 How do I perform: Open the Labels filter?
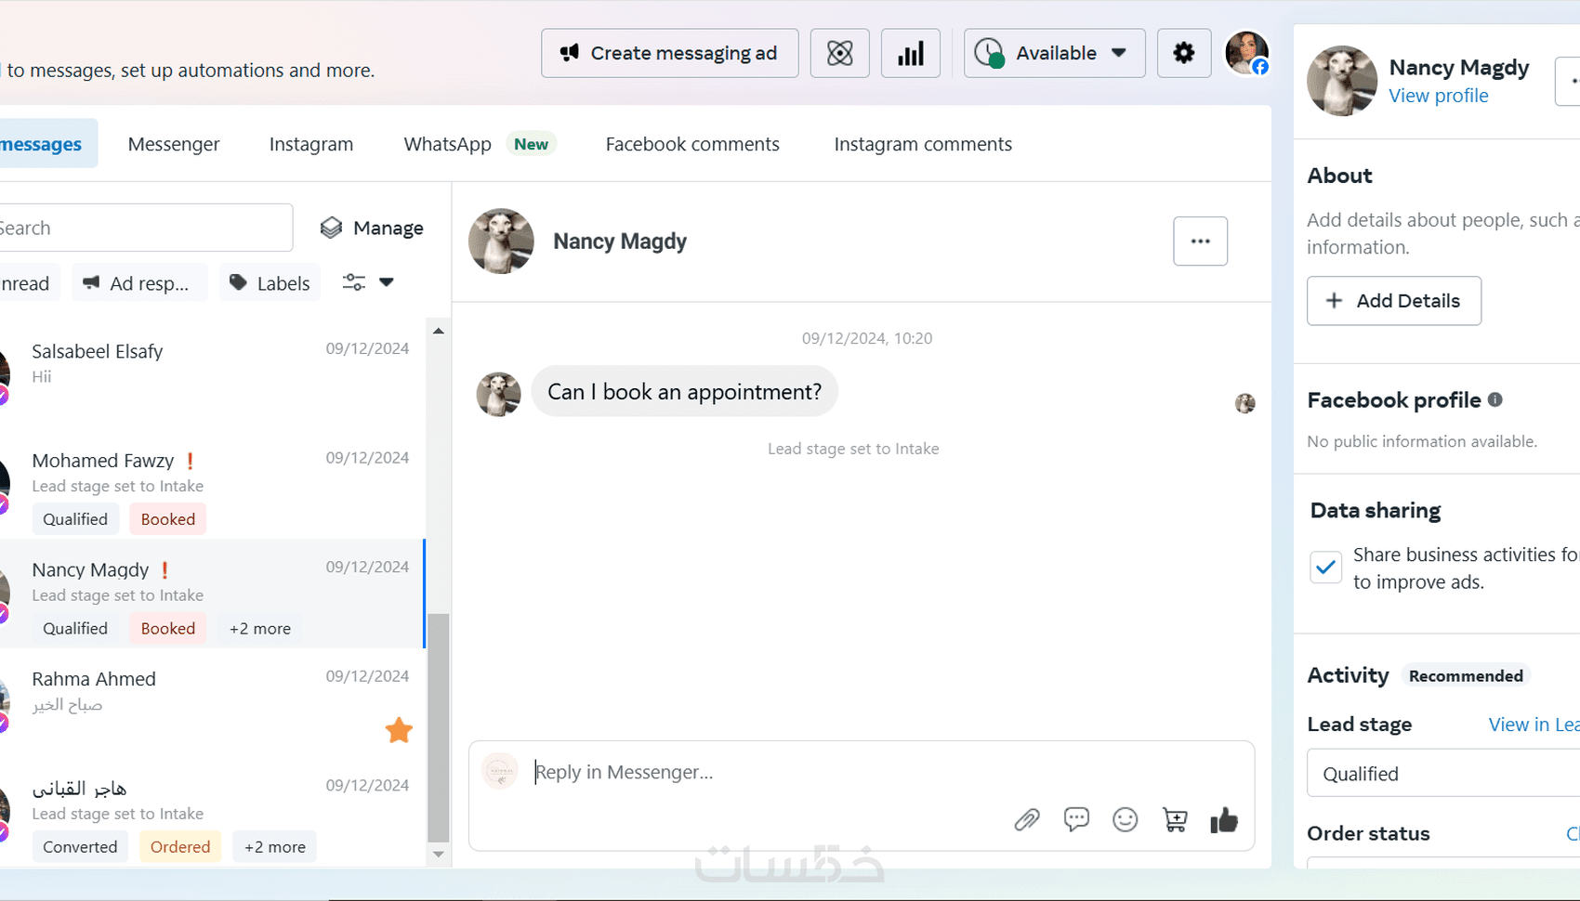tap(270, 283)
